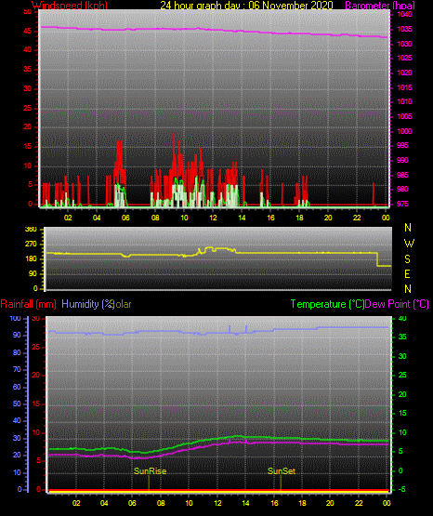433x516 pixels.
Task: Click the "Barometer (hpa)" axis title
Action: pos(380,5)
